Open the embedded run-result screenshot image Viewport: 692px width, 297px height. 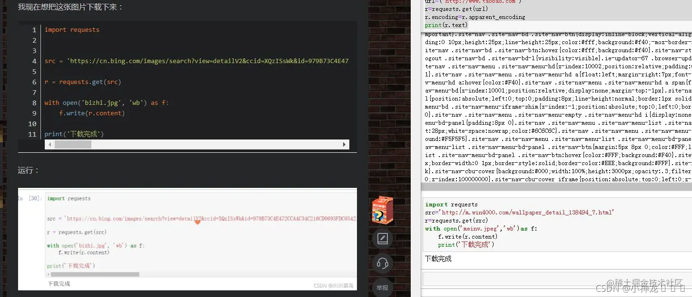(x=187, y=239)
